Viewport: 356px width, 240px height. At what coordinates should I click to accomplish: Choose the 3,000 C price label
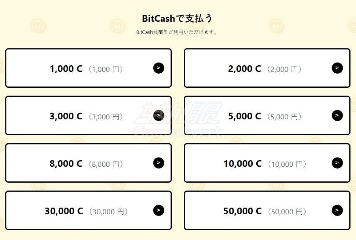pyautogui.click(x=66, y=116)
